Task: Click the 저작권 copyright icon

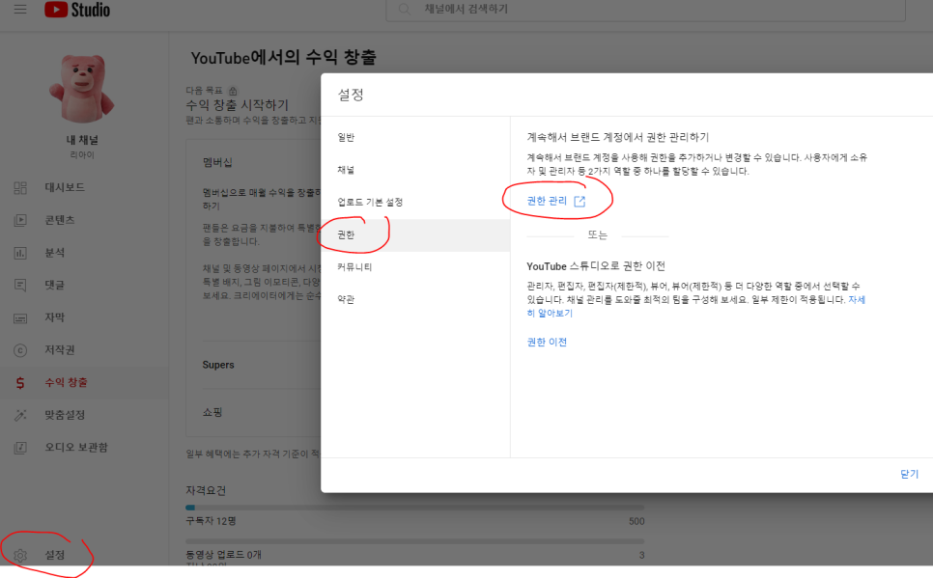Action: [20, 350]
